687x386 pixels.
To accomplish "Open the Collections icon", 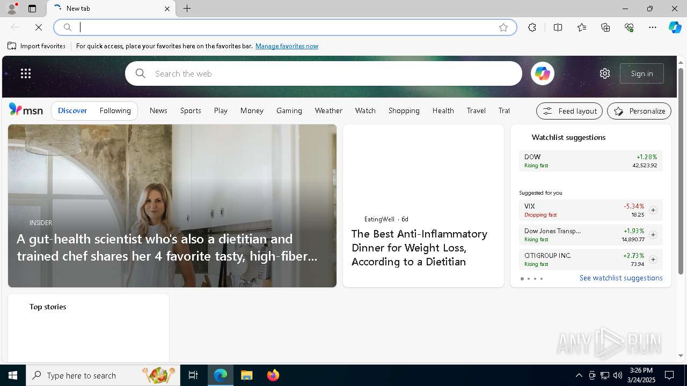I will coord(605,27).
